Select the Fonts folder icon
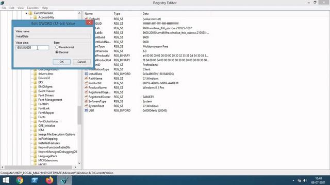Screen dimensions: 330x185 coord(35,117)
